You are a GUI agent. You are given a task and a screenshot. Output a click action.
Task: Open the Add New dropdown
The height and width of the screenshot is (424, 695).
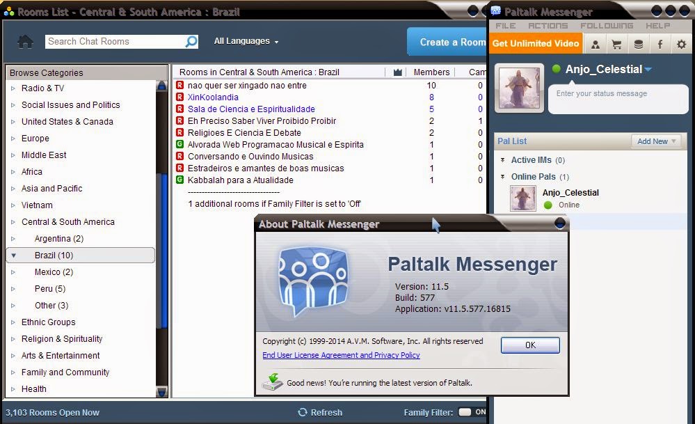coord(656,141)
